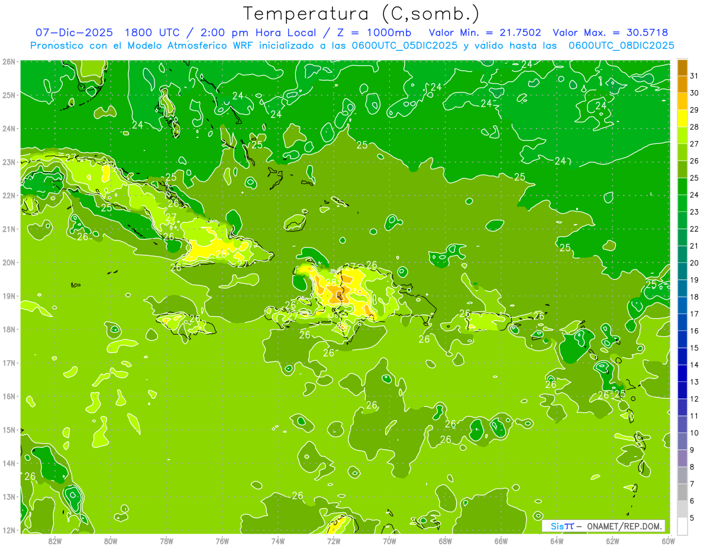Click the '13N' latitude axis label
This screenshot has height=549, width=710.
[x=9, y=497]
